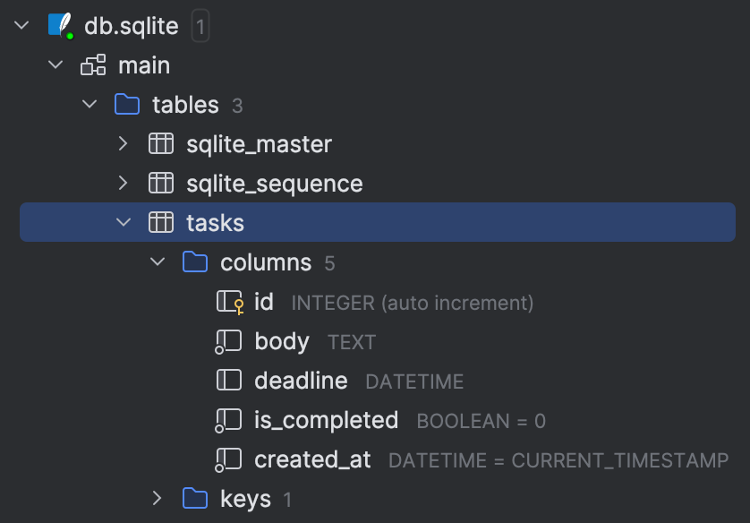The width and height of the screenshot is (750, 523).
Task: Expand the keys node
Action: point(158,499)
